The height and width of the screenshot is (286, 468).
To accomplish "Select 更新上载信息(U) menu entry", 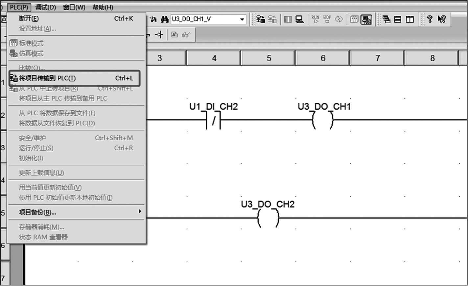I will coord(76,173).
